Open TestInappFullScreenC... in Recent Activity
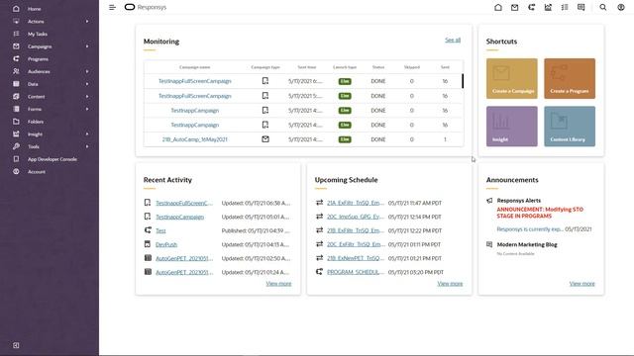 (184, 203)
